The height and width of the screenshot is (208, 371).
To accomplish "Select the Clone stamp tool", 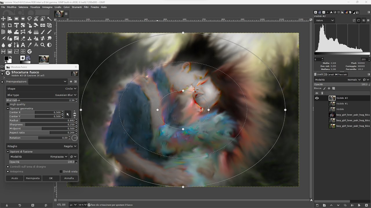I will tap(30, 38).
